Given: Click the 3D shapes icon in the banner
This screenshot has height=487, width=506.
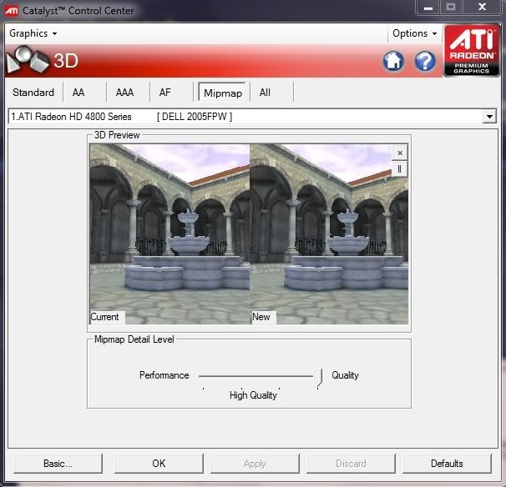Looking at the screenshot, I should click(x=28, y=60).
